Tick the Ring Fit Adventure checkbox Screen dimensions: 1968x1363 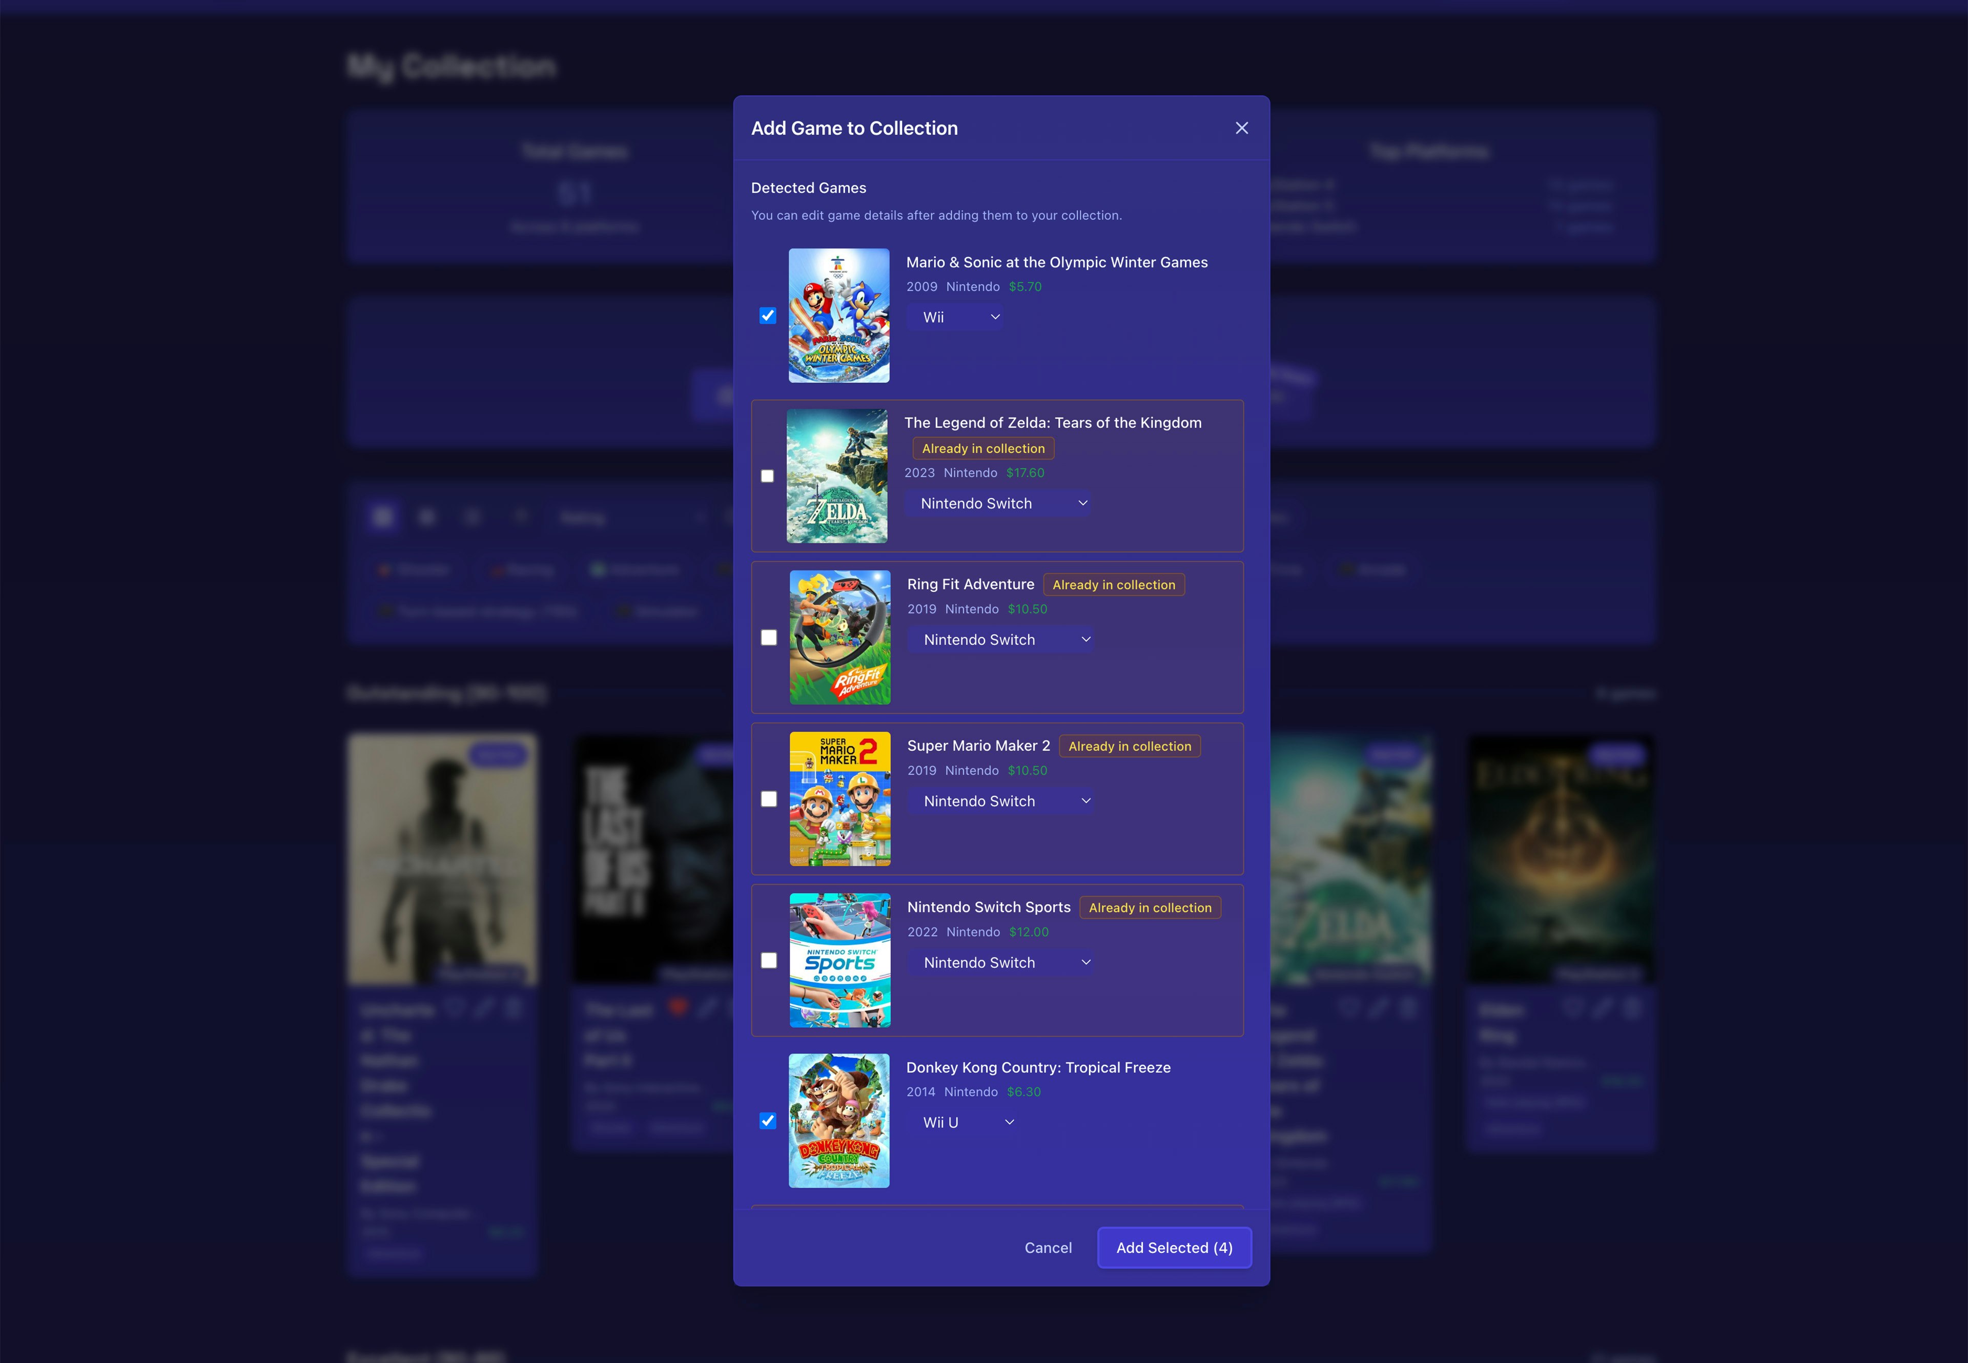pos(769,638)
